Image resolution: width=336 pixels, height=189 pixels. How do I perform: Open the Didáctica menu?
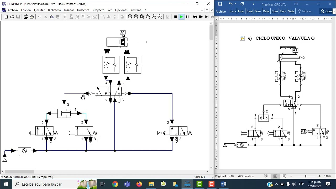pyautogui.click(x=83, y=10)
